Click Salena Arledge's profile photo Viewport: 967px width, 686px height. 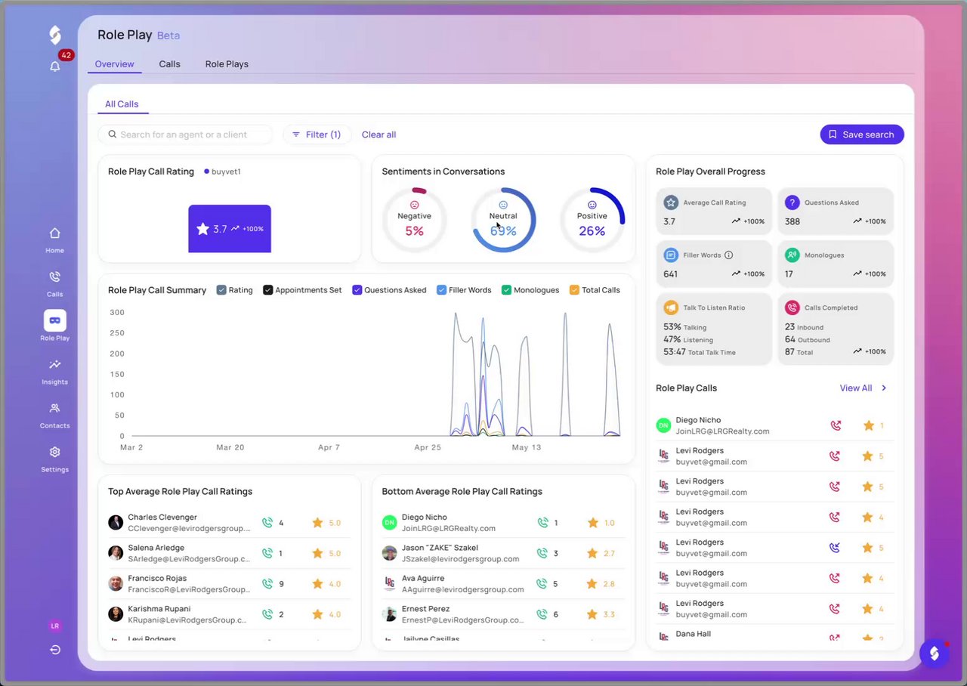pos(116,553)
